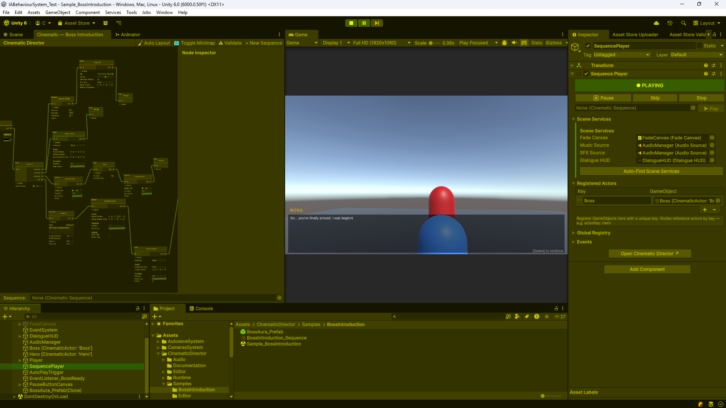Lock the Hierarchy panel with the padlock
726x408 pixels.
pos(138,308)
